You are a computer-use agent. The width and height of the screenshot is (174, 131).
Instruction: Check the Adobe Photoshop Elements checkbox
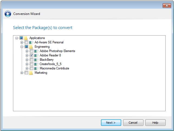tap(31, 51)
